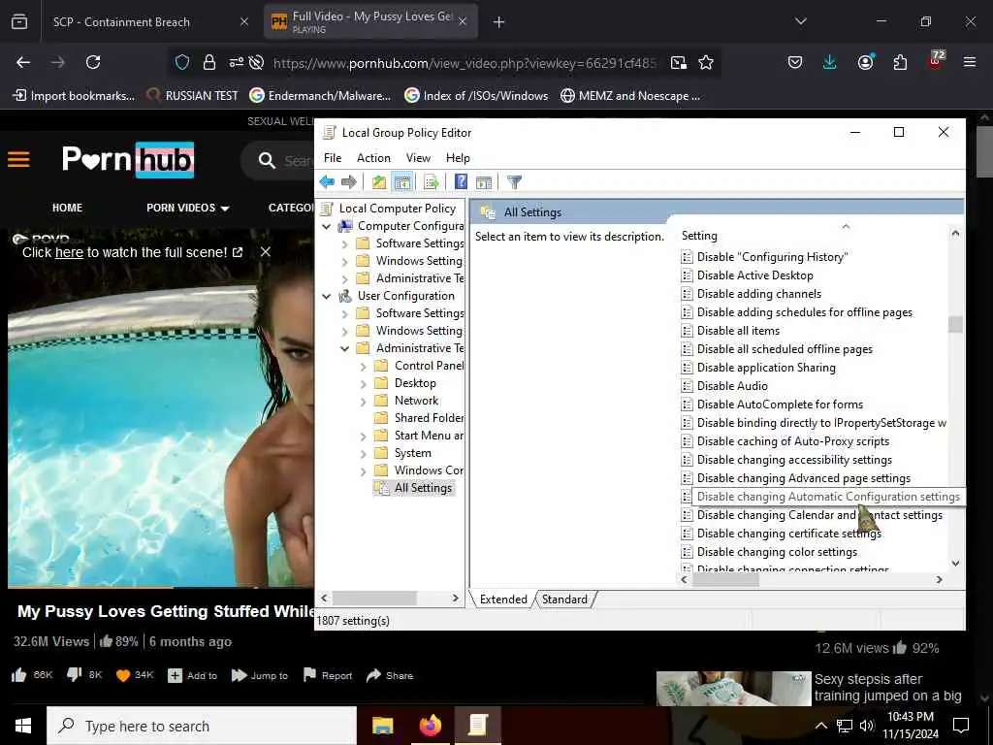Toggle the Show/Hide Action Pane toolbar icon
Viewport: 993px width, 745px height.
[484, 182]
